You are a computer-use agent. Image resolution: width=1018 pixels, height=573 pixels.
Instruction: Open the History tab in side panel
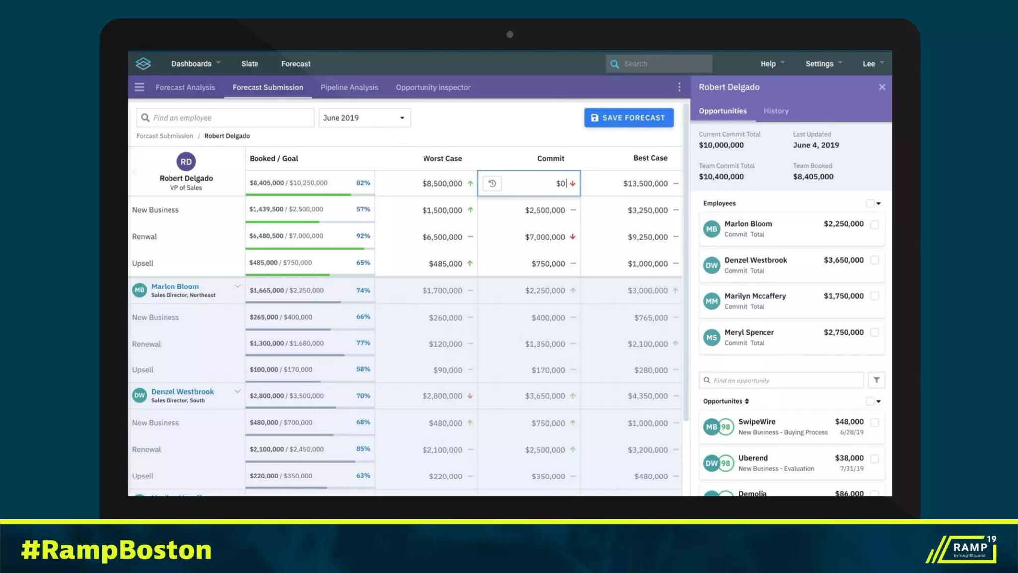[776, 111]
